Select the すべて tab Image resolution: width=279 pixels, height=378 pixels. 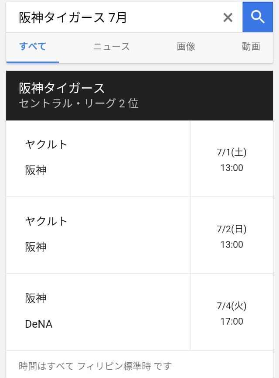click(33, 46)
